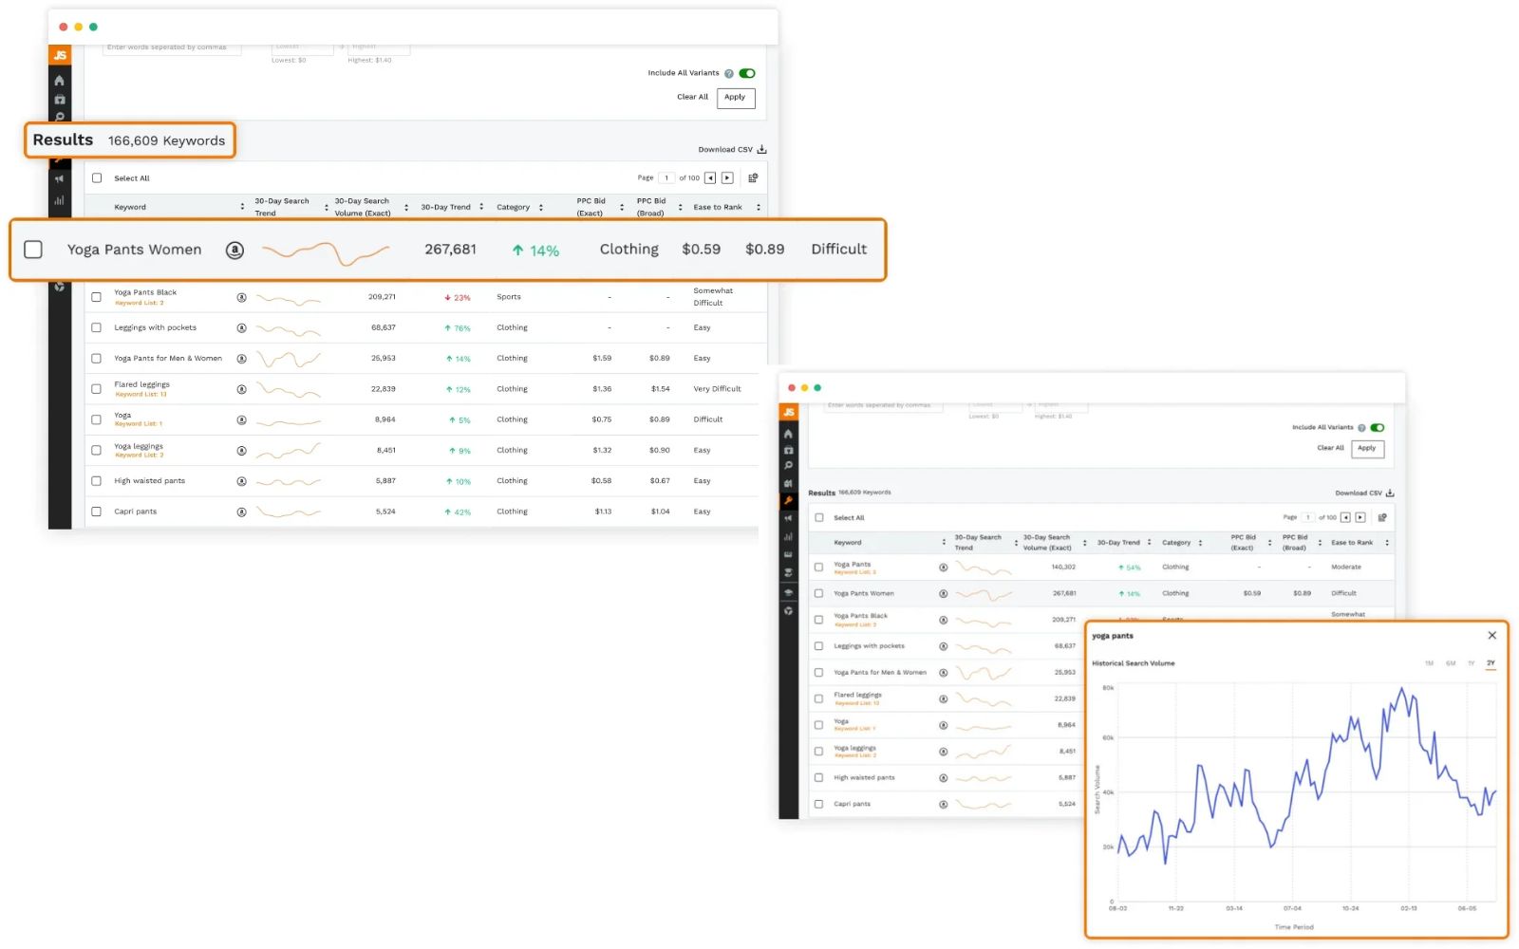Viewport: 1519px width, 949px height.
Task: Switch the chart to the 1M range
Action: click(1429, 663)
